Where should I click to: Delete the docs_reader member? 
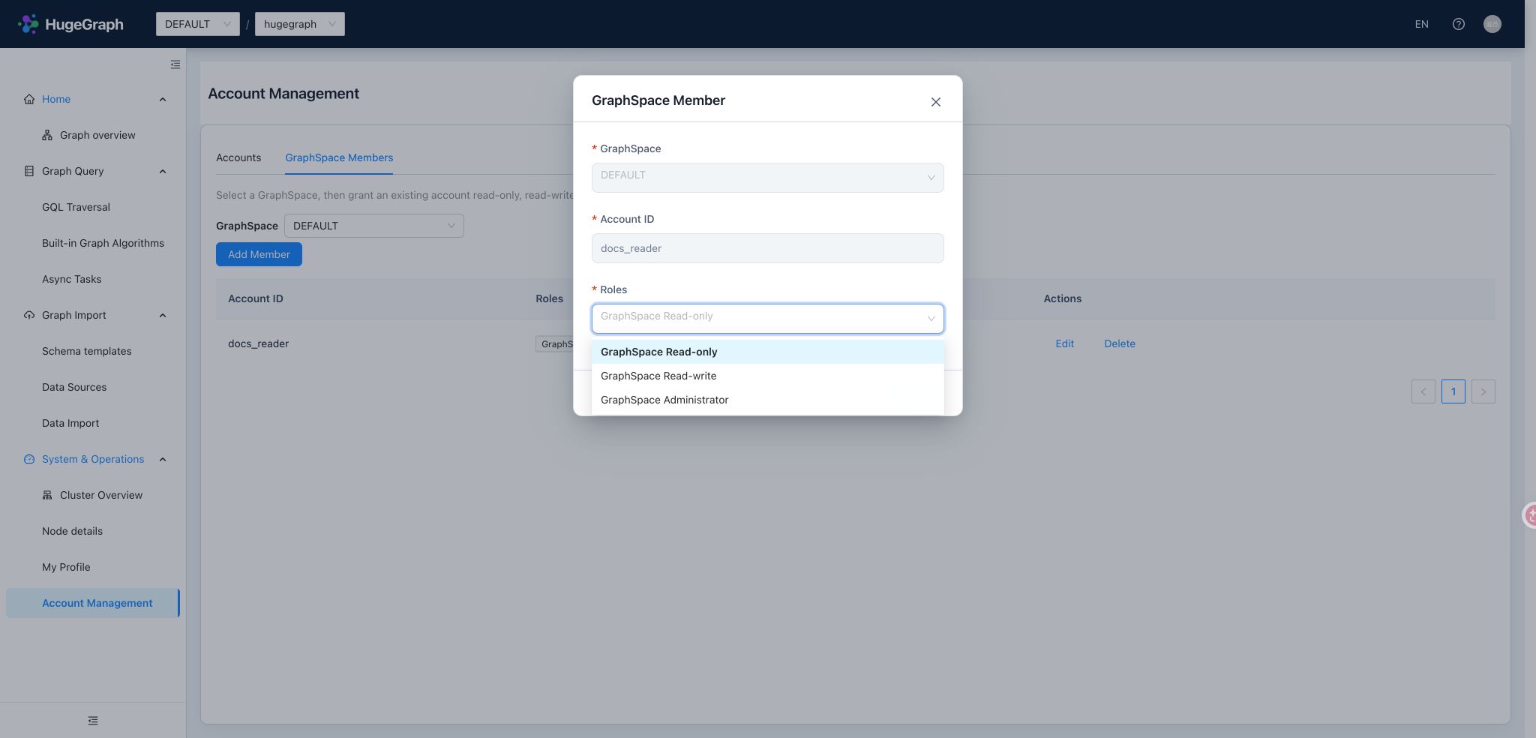pos(1119,343)
